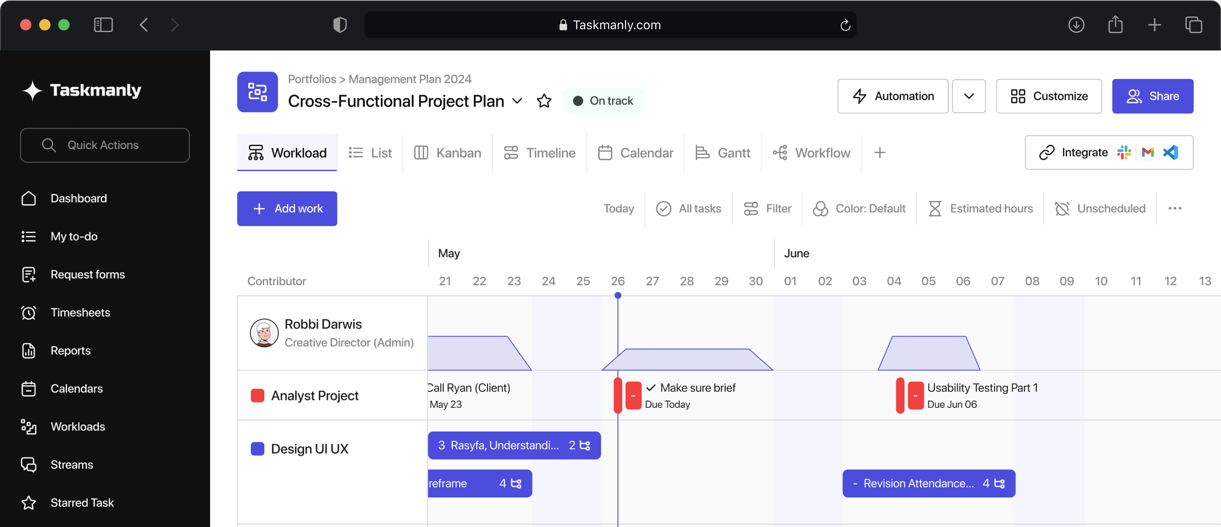The height and width of the screenshot is (527, 1221).
Task: Open the dropdown arrow beside Automation
Action: (968, 96)
